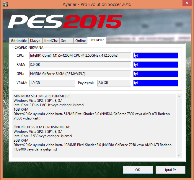This screenshot has width=194, height=180.
Task: Click the text 2GB RAM
Action: pos(21,140)
